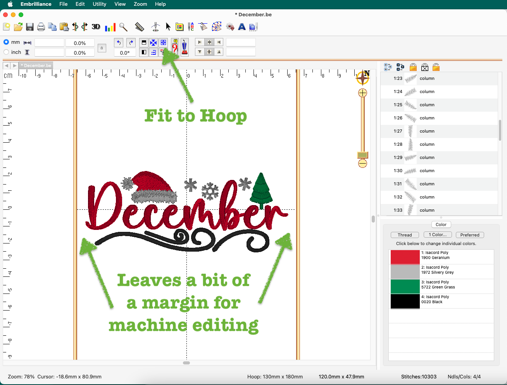Screen dimensions: 507x385
Task: Click the Preferred button
Action: [470, 235]
